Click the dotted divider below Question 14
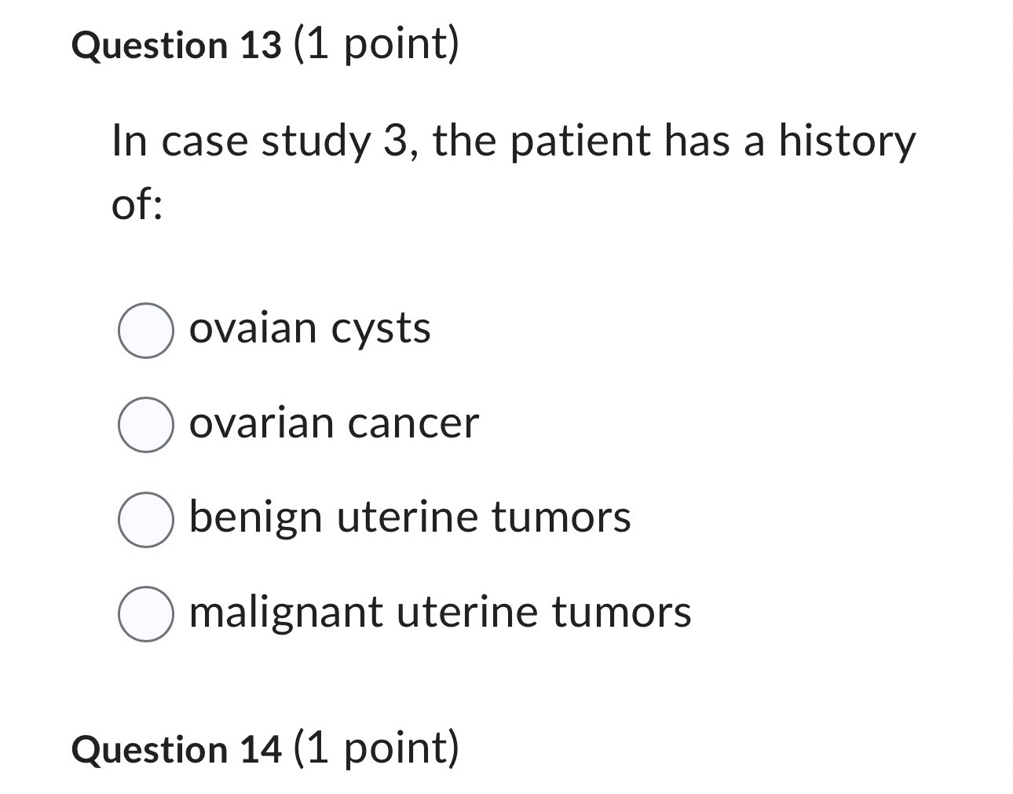 506,789
